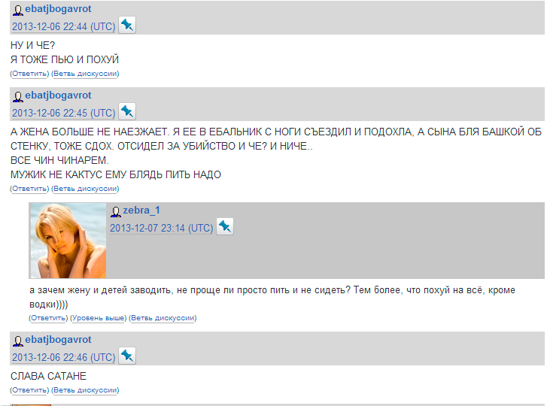553x406 pixels.
Task: Click Уровень выше under zebra_1's reply
Action: coord(98,318)
